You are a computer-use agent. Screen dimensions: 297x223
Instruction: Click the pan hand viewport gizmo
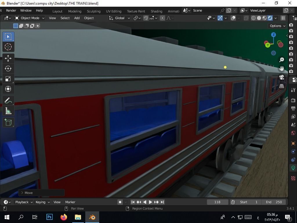[282, 69]
